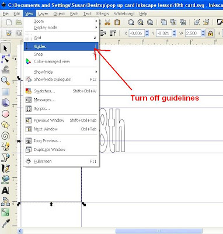Choose Duplicate Window menu entry

(x=61, y=150)
